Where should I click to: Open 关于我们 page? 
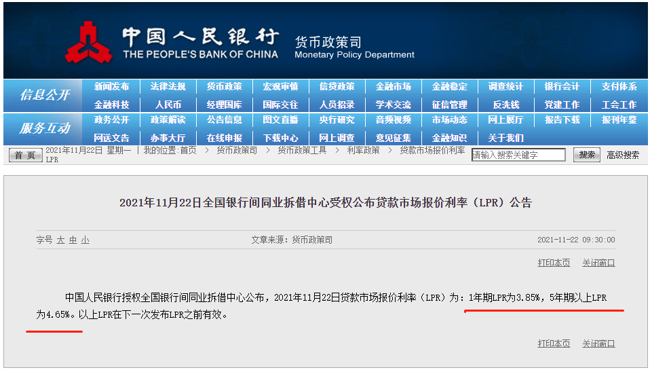[x=505, y=138]
